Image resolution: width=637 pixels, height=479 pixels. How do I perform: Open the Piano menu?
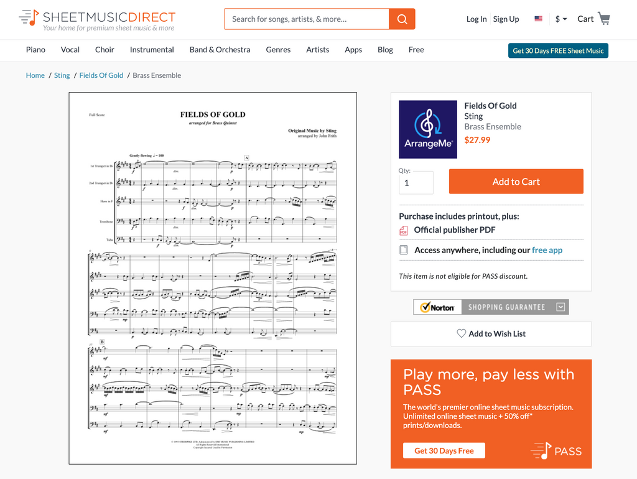(x=35, y=50)
